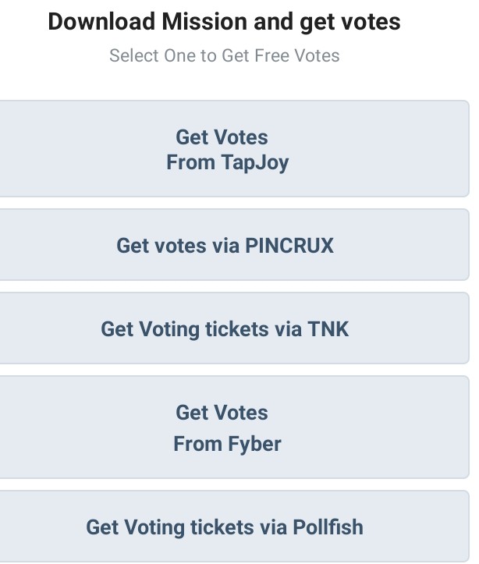Image resolution: width=479 pixels, height=564 pixels.
Task: Open the TapJoy vote offer option
Action: [232, 149]
